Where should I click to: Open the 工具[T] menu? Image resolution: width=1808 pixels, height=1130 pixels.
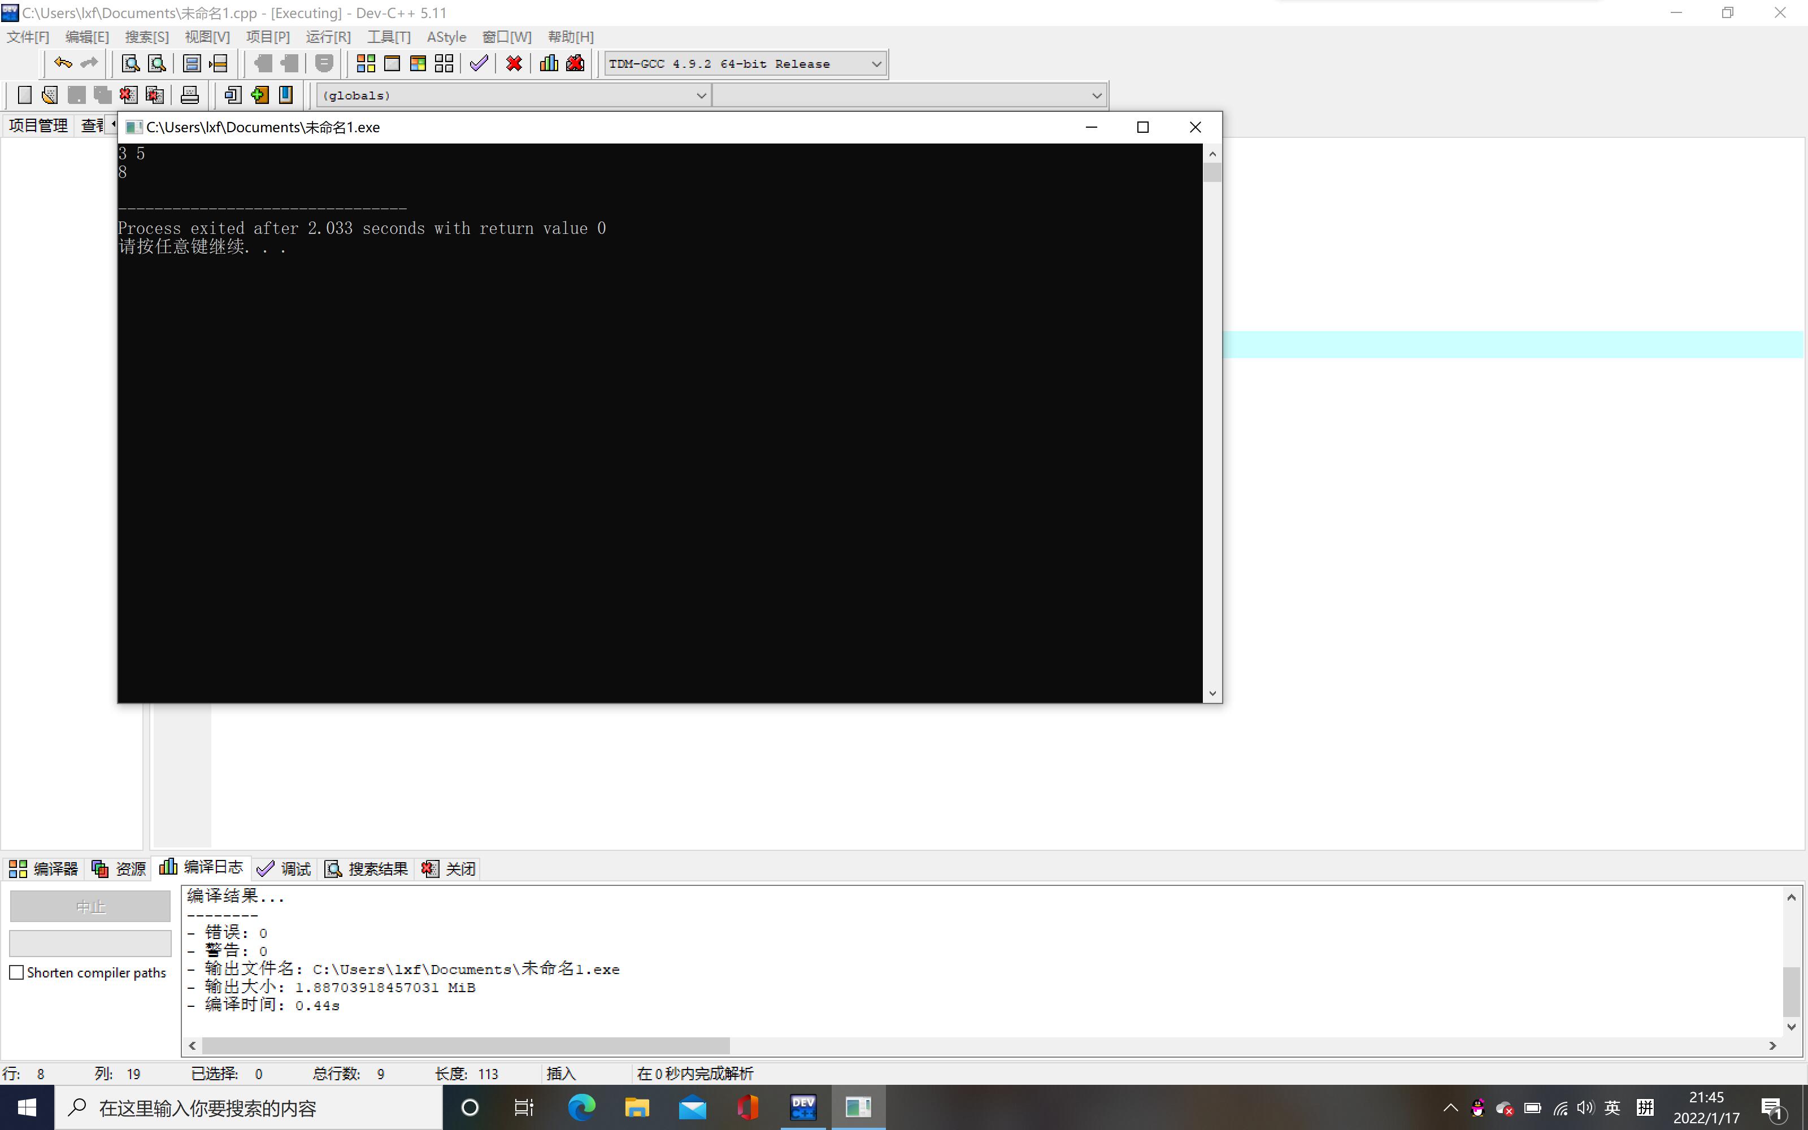pyautogui.click(x=389, y=37)
